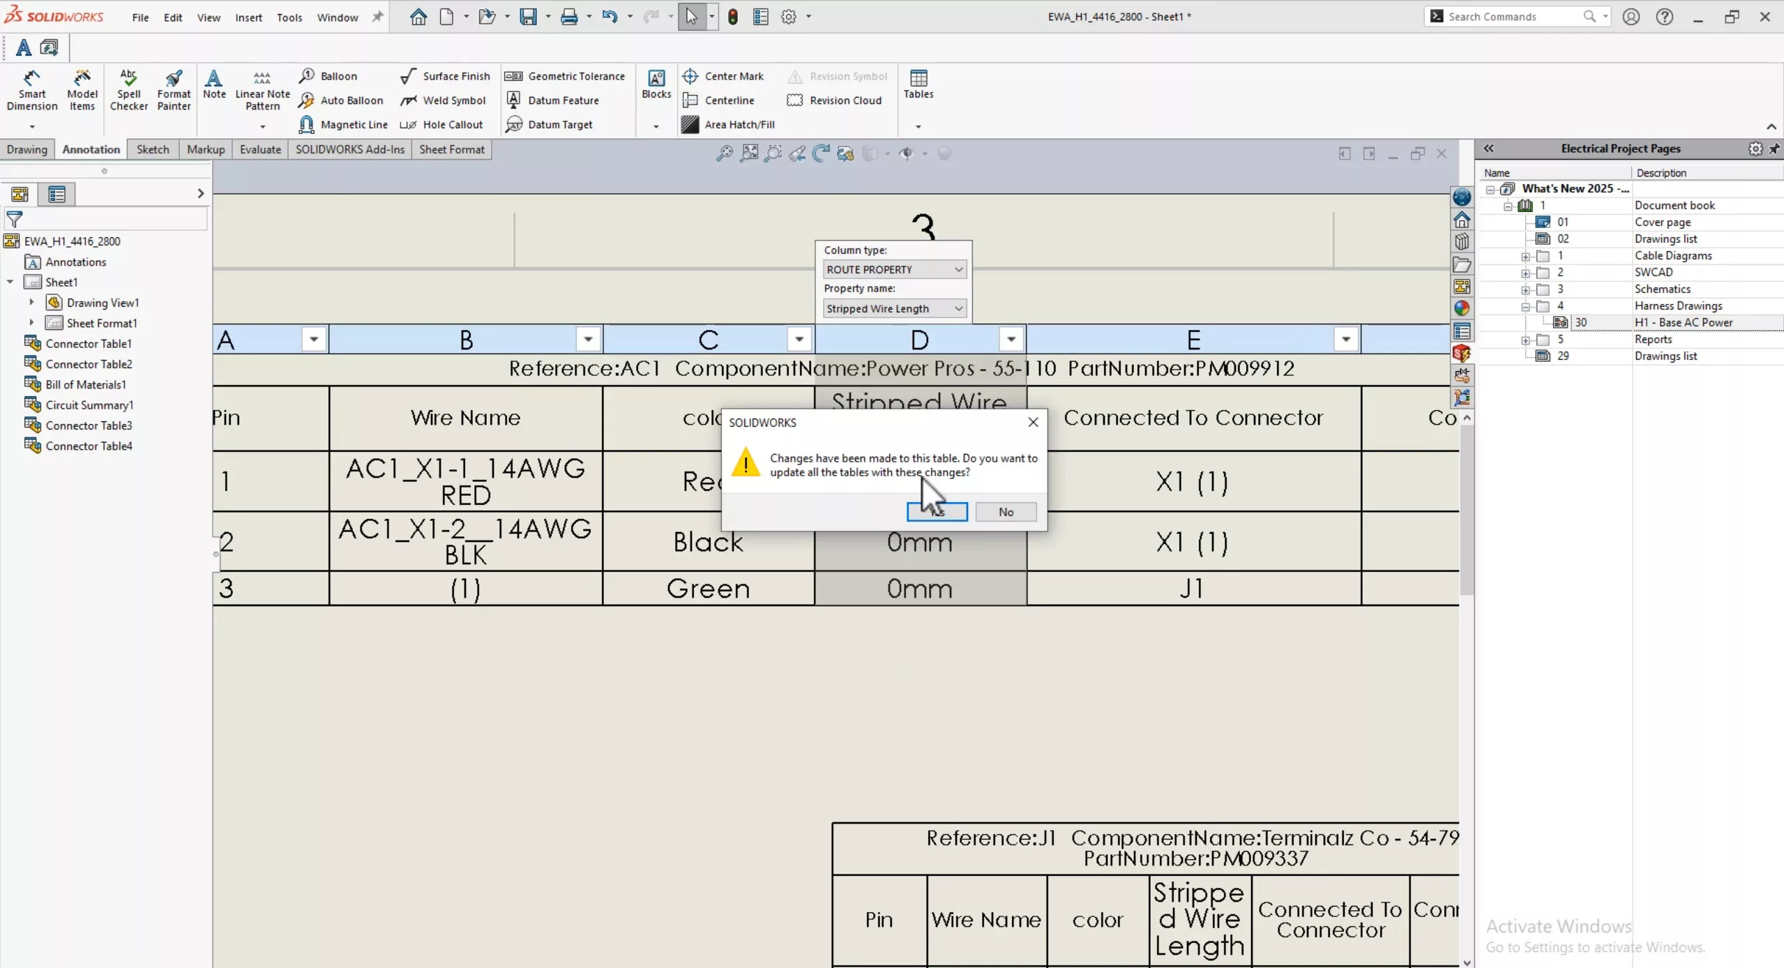
Task: Open column E header dropdown arrow
Action: [1345, 340]
